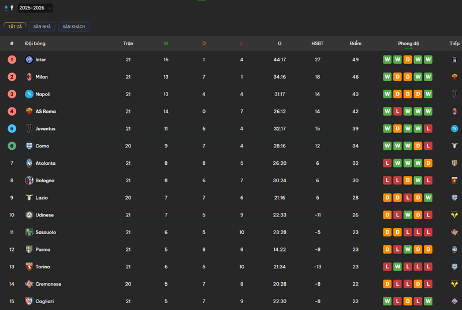The width and height of the screenshot is (462, 310).
Task: Click the Điểm column header
Action: coord(355,43)
